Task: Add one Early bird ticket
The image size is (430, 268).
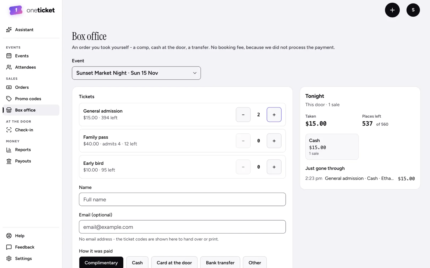Action: tap(274, 167)
